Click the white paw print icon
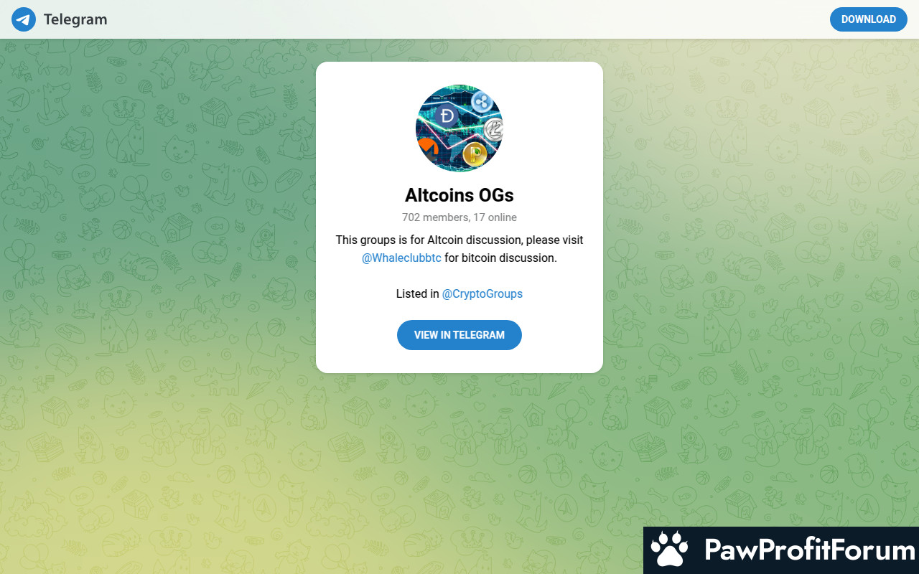The height and width of the screenshot is (574, 919). [x=669, y=550]
